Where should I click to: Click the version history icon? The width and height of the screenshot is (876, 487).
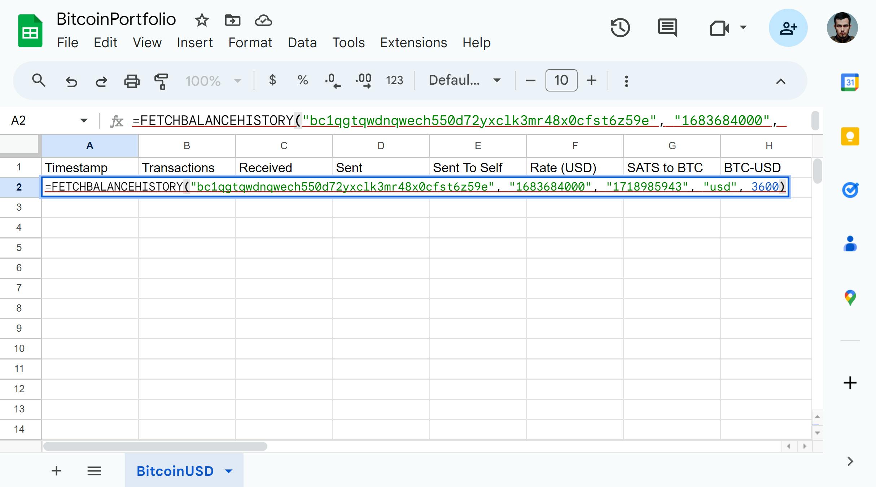click(620, 28)
